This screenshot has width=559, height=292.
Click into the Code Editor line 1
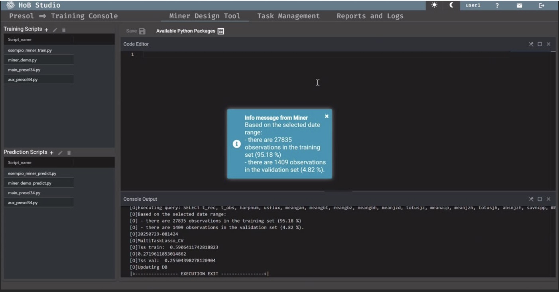319,55
